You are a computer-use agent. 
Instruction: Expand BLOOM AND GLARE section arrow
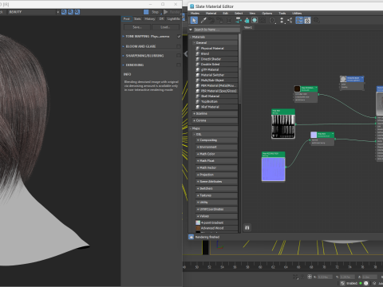pyautogui.click(x=124, y=46)
